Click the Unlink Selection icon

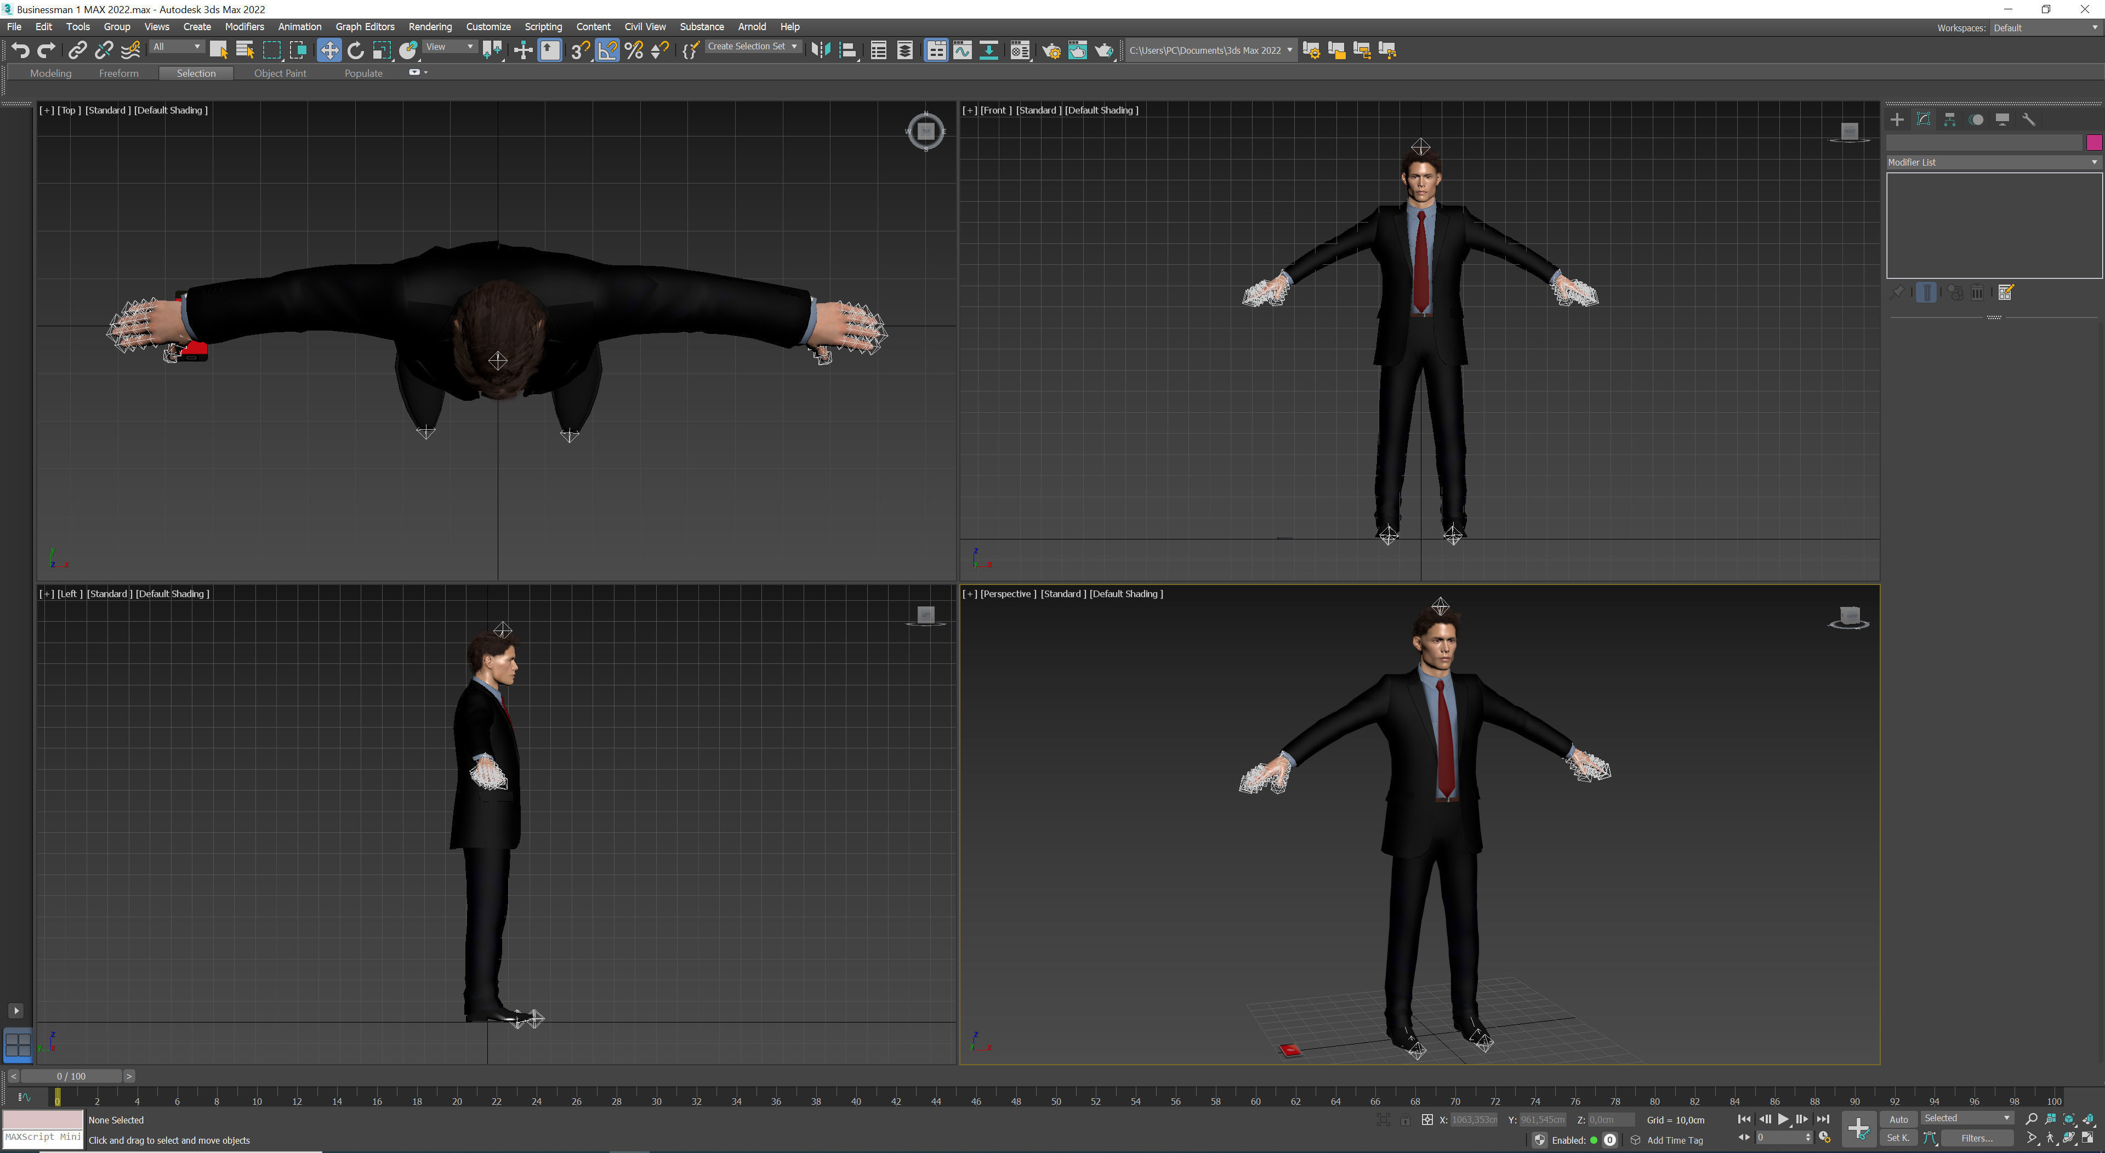coord(104,50)
